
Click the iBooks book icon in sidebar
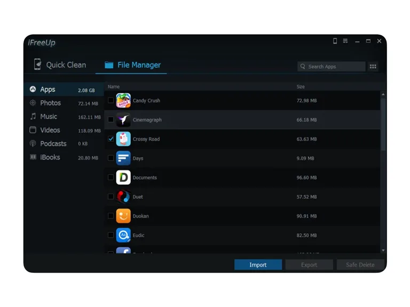[33, 157]
